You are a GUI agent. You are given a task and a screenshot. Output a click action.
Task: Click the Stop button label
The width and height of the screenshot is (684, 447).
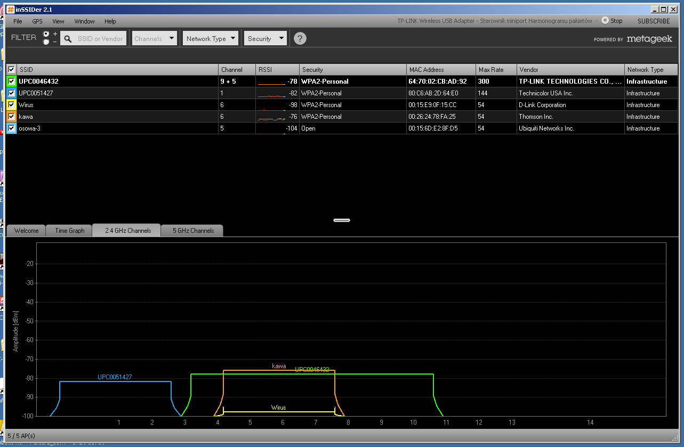coord(616,21)
